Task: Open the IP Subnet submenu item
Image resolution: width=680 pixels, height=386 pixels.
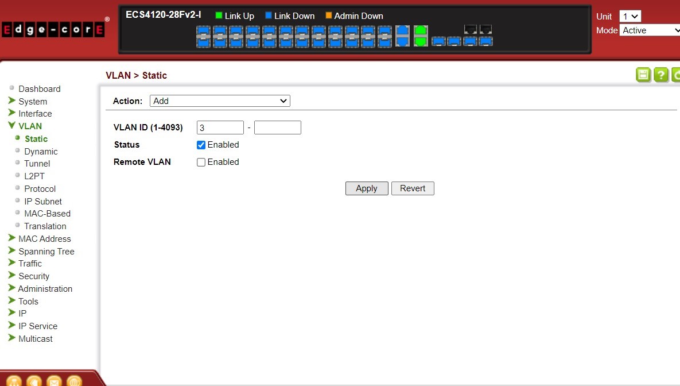Action: click(43, 202)
